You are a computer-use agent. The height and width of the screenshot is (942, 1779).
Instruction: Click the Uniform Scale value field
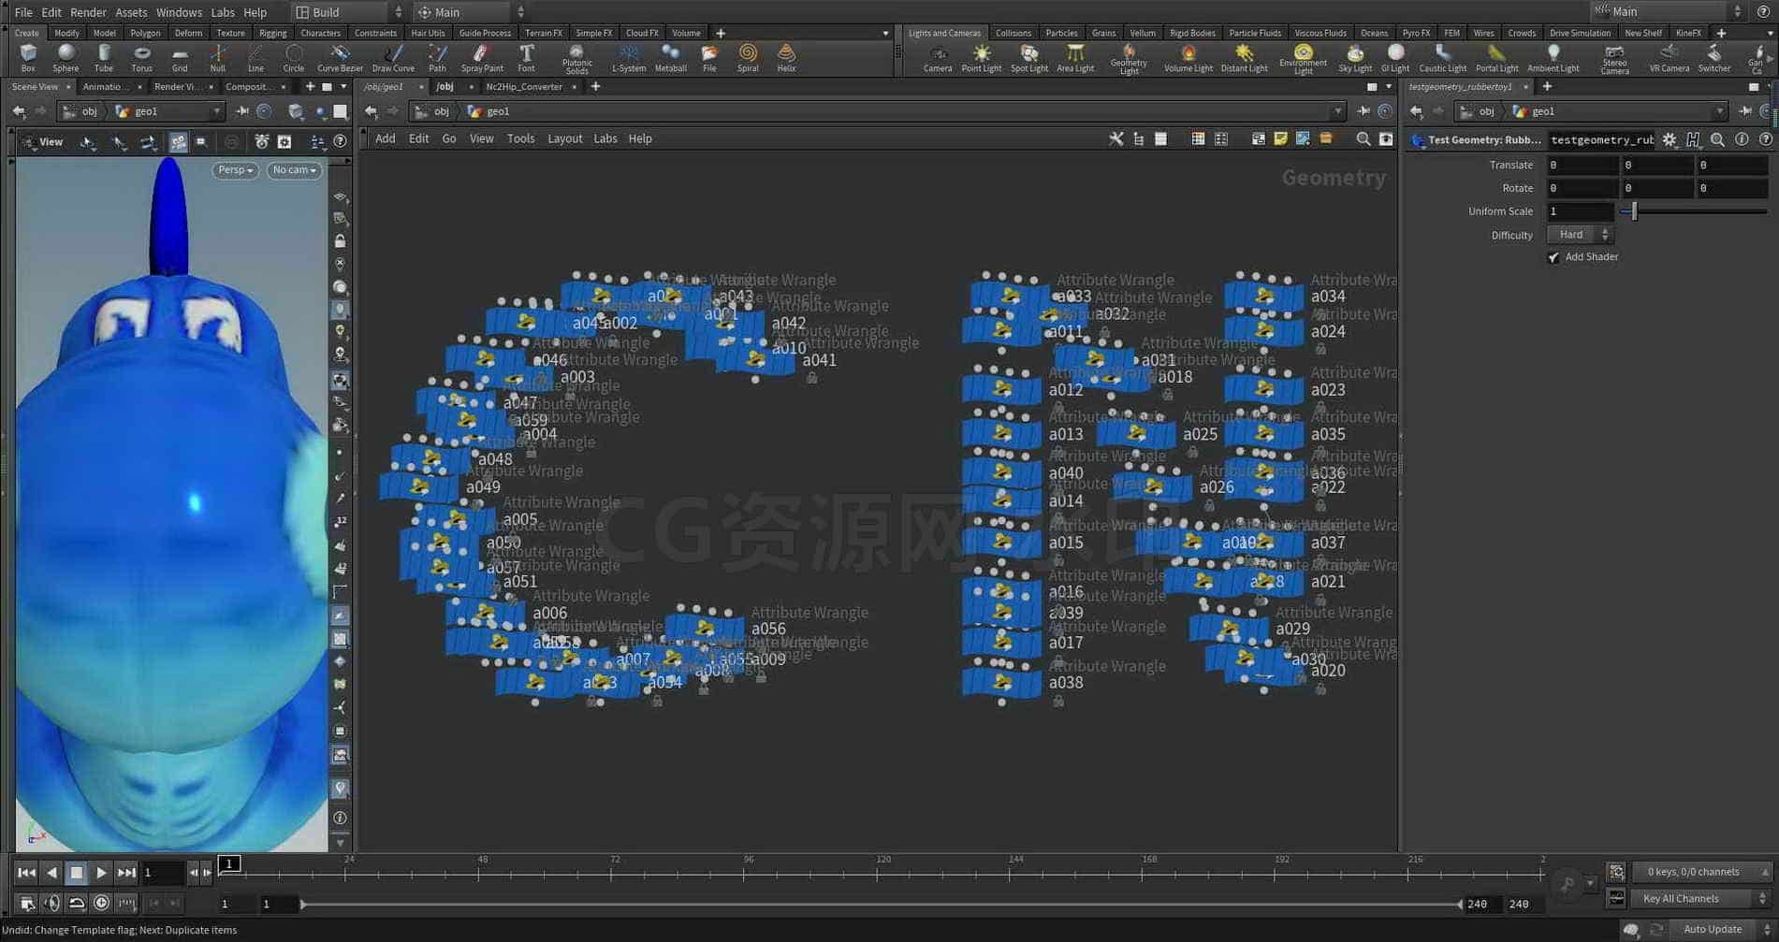point(1580,211)
